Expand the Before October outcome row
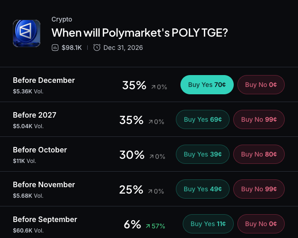 click(149, 154)
